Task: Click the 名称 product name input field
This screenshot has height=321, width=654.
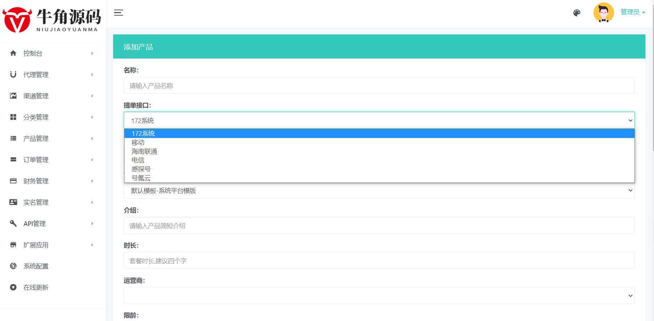Action: pyautogui.click(x=379, y=85)
